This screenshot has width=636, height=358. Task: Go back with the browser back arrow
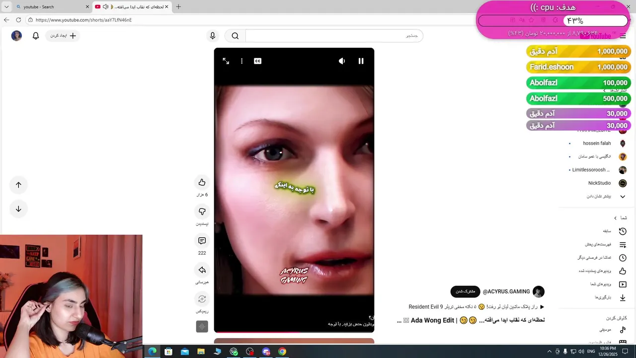tap(6, 20)
